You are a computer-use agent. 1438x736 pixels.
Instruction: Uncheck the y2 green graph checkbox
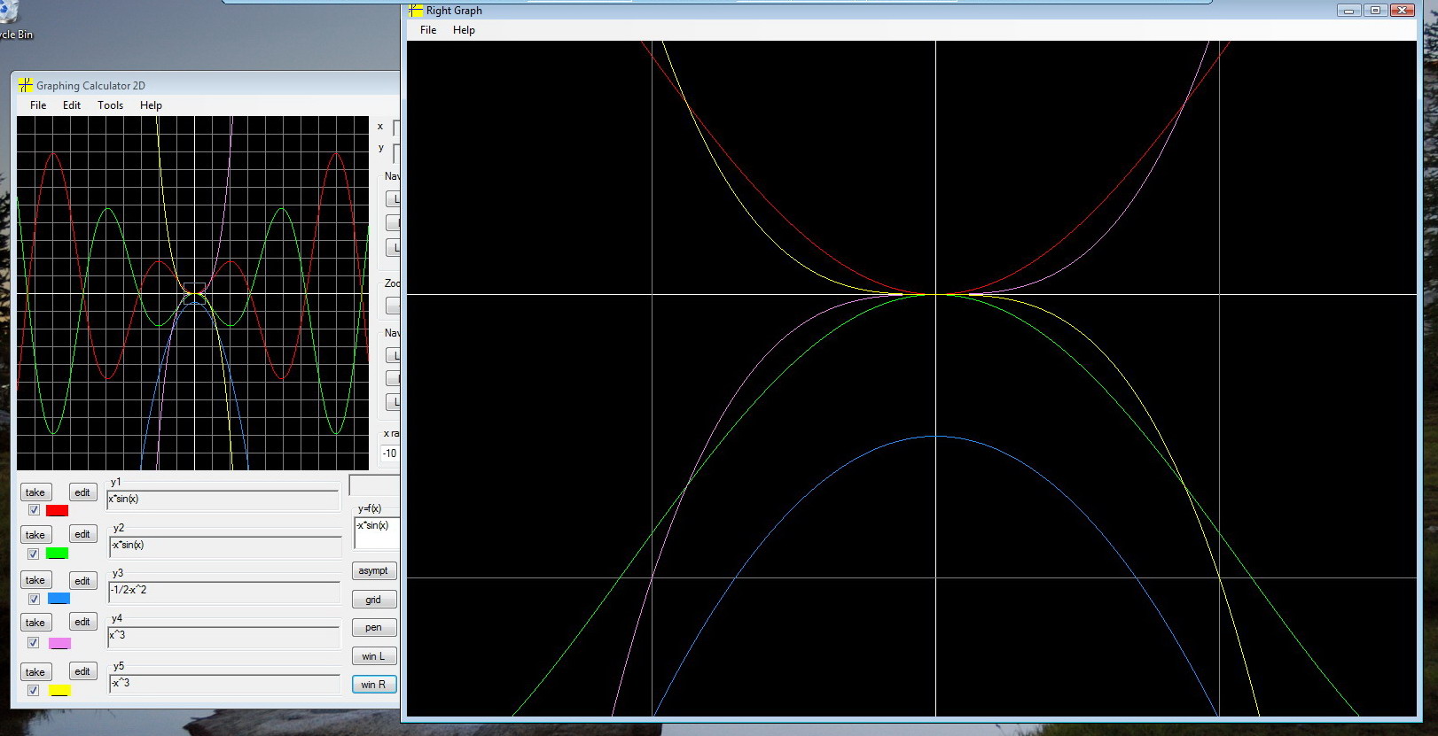tap(34, 554)
